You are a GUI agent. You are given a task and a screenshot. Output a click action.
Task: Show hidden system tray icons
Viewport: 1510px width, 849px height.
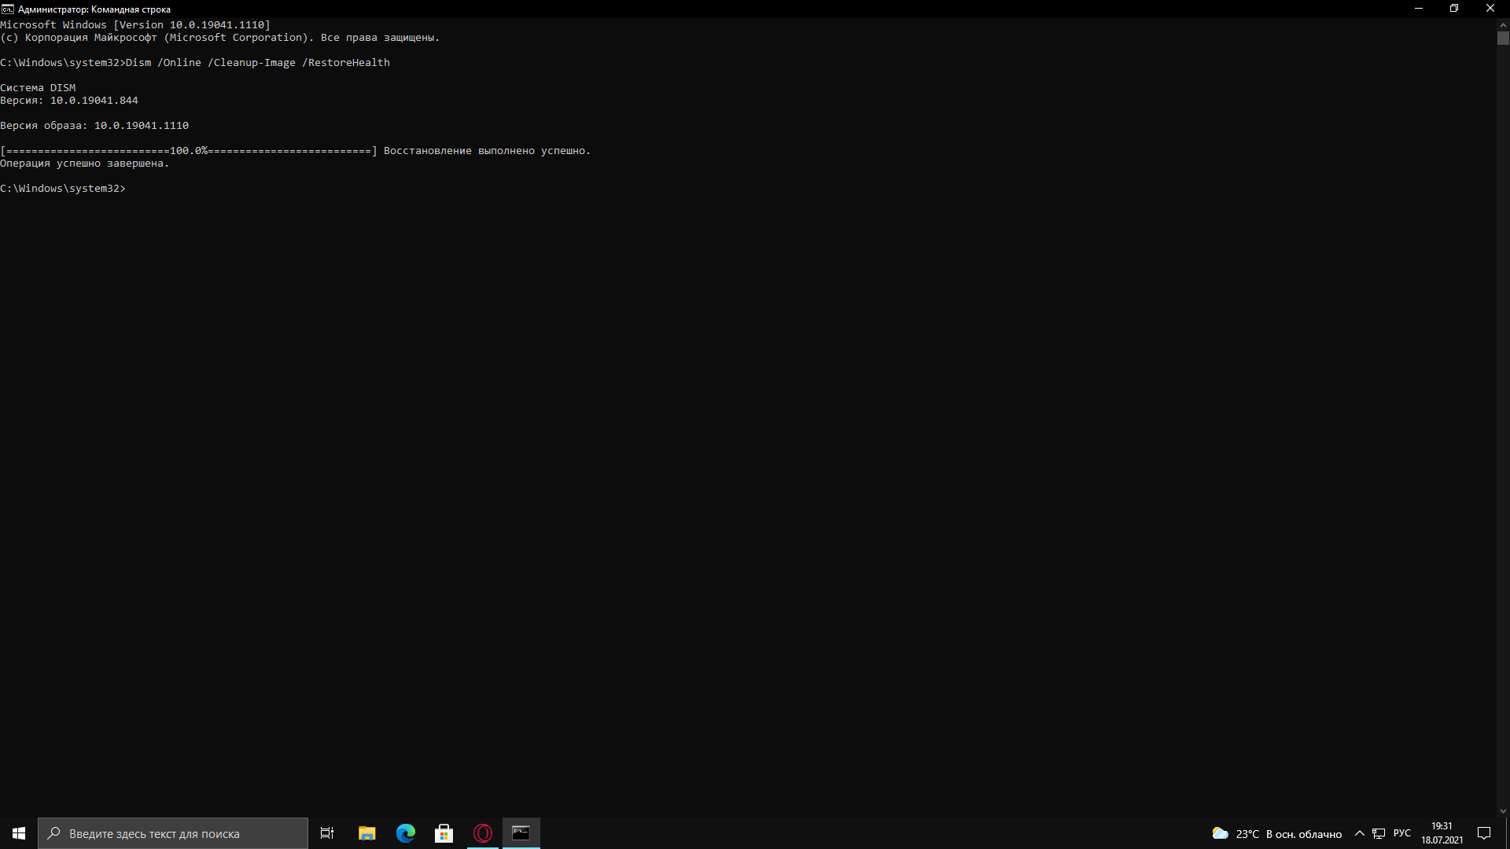1359,833
